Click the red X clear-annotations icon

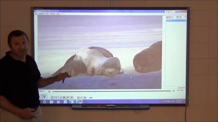72,98
